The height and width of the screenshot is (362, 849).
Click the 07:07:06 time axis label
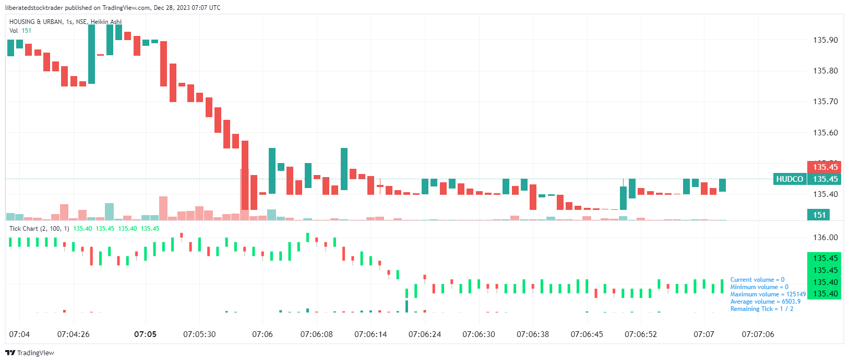pos(758,334)
